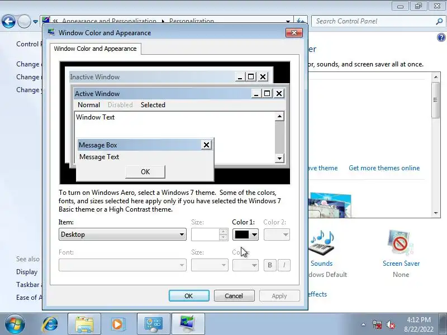The height and width of the screenshot is (335, 447).
Task: Click the Sounds piano icon
Action: 322,244
